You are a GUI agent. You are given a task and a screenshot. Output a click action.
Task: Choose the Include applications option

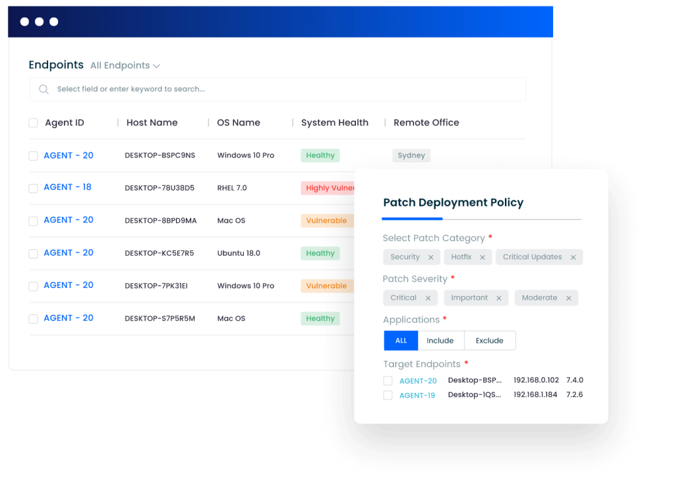[440, 341]
